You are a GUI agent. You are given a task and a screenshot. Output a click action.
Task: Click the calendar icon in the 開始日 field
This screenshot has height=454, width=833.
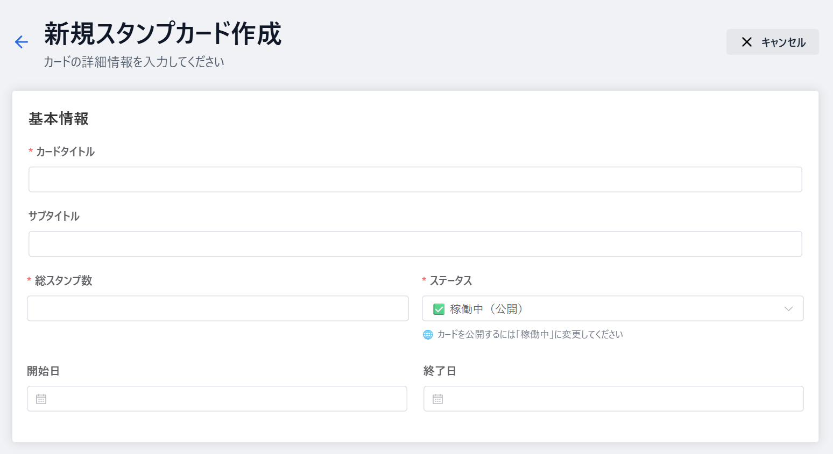pyautogui.click(x=41, y=399)
